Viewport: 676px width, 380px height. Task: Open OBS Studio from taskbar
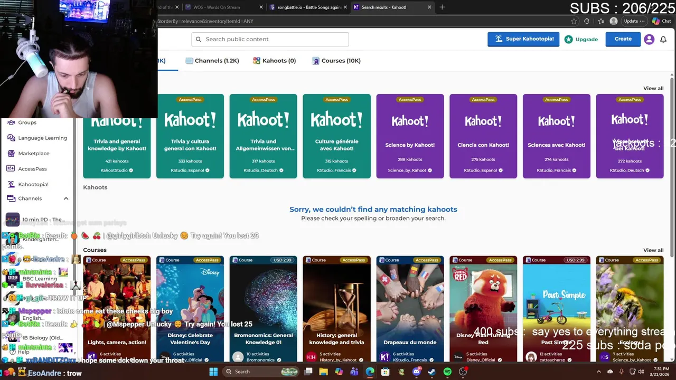pyautogui.click(x=463, y=372)
